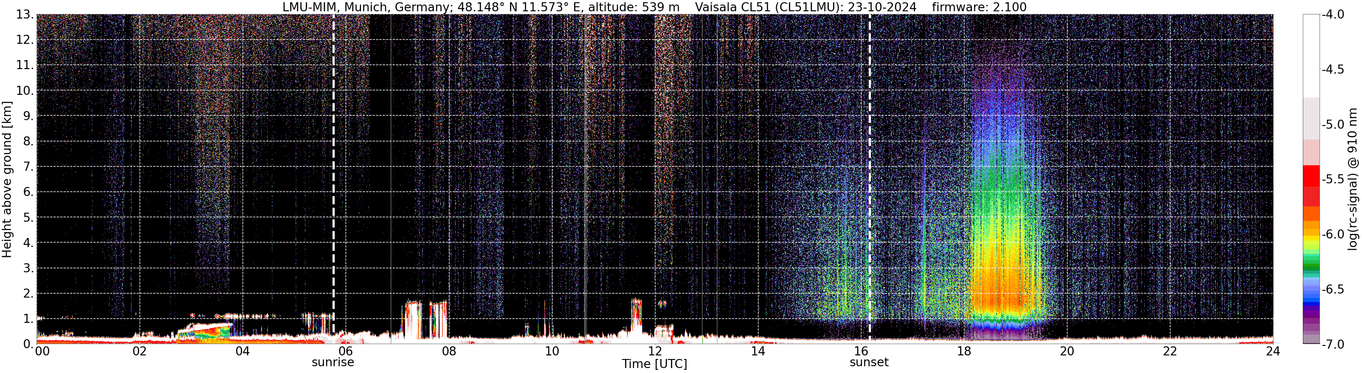
Task: Click the x-axis tick label '06'
Action: pyautogui.click(x=346, y=351)
